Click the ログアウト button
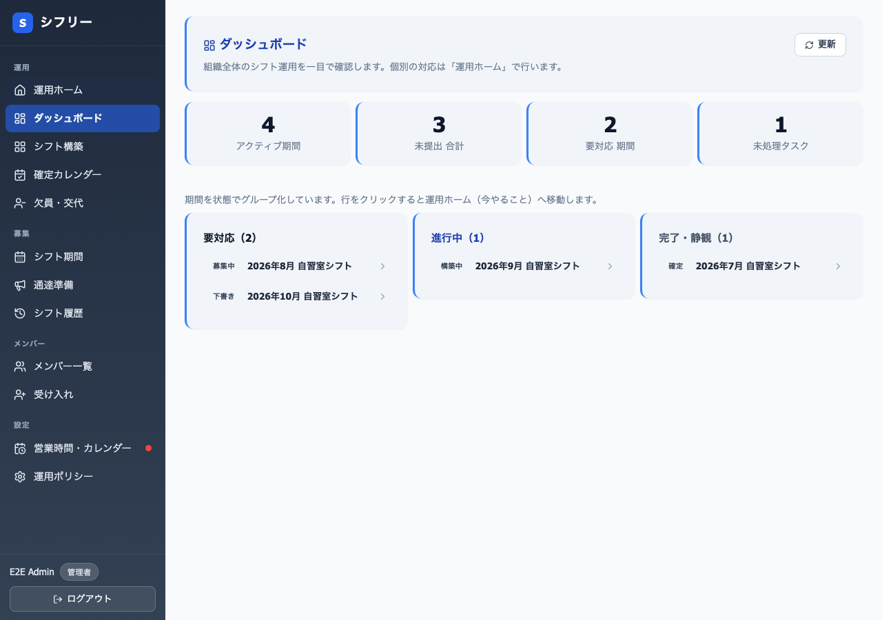 [83, 599]
